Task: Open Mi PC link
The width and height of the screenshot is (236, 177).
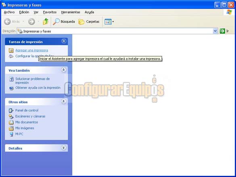Action: click(x=19, y=134)
